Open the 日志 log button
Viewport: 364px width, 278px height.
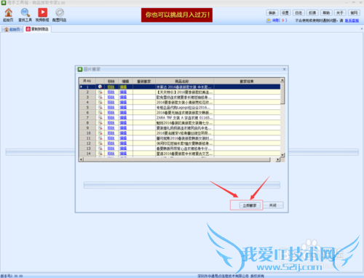[x=298, y=13]
